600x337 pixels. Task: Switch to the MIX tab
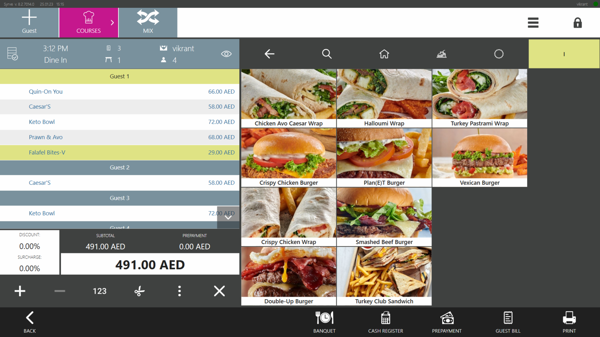pyautogui.click(x=147, y=22)
